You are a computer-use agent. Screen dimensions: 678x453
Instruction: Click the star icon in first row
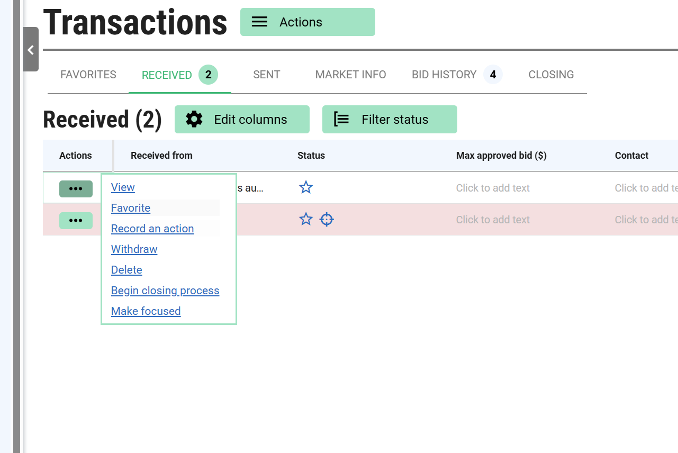(x=306, y=187)
